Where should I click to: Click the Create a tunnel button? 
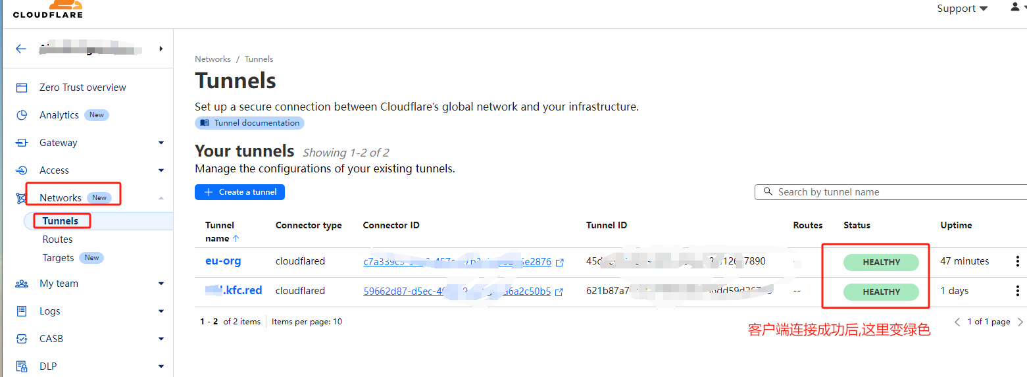(239, 192)
